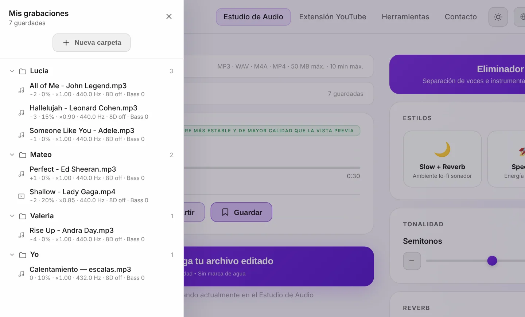Click music note icon of Hallelujah recording

(x=22, y=113)
